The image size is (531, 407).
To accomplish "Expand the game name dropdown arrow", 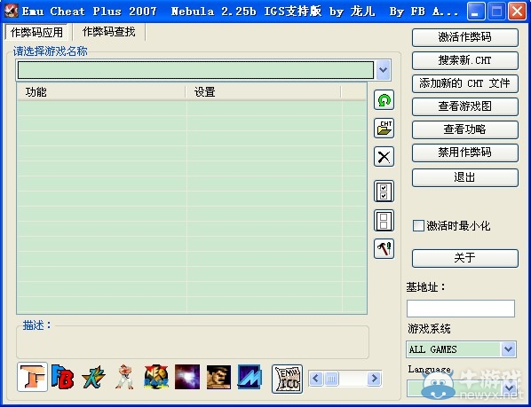I will coord(383,70).
